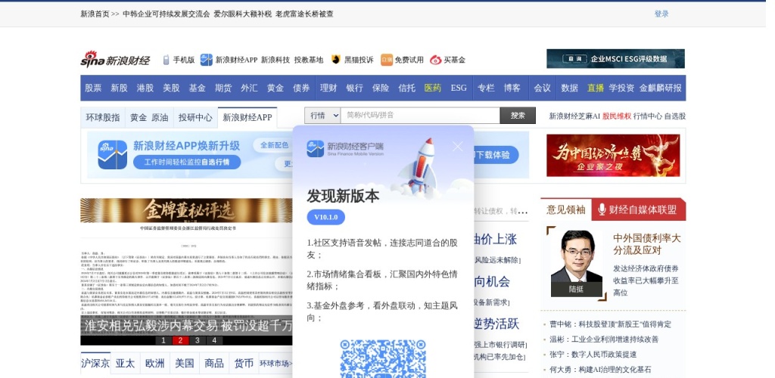Close the 发现新版本 popup
Viewport: 775px width, 378px height.
(458, 147)
